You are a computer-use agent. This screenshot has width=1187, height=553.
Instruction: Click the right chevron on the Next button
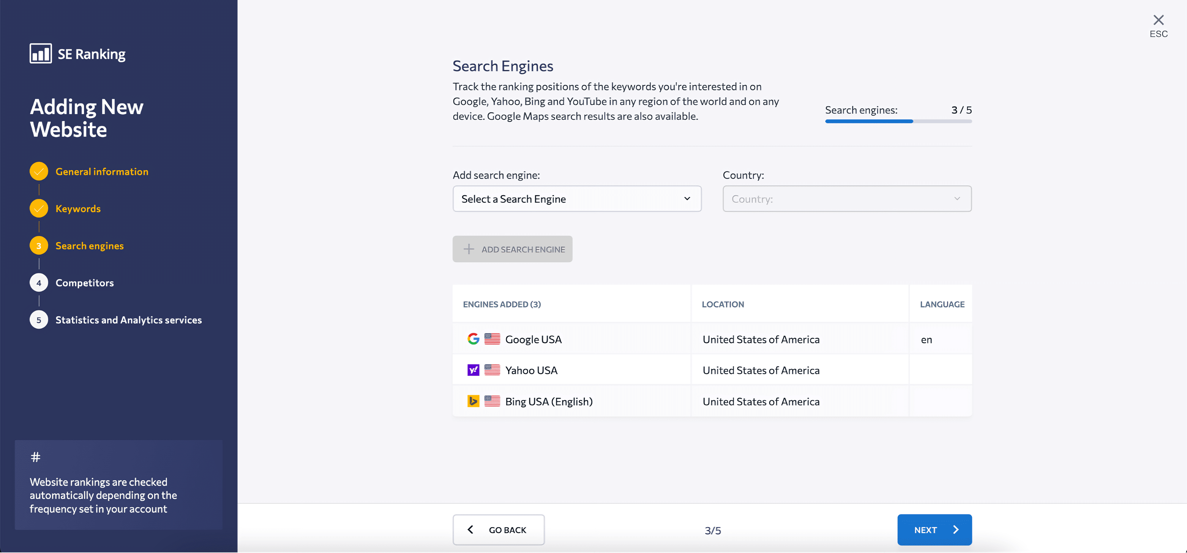956,530
